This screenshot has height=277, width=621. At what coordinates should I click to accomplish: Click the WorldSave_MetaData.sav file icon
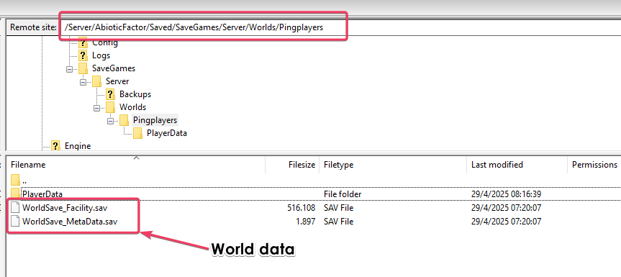tap(15, 221)
